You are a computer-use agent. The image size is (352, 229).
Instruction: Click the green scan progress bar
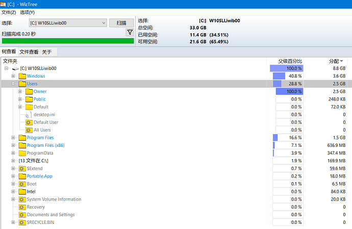68,41
